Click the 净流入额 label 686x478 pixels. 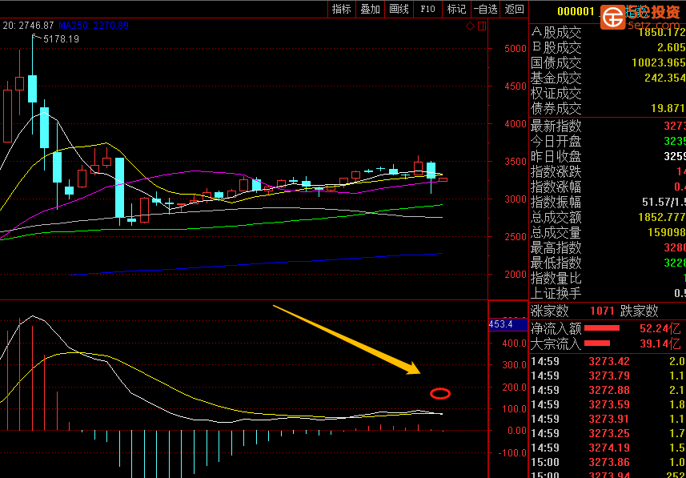click(556, 328)
